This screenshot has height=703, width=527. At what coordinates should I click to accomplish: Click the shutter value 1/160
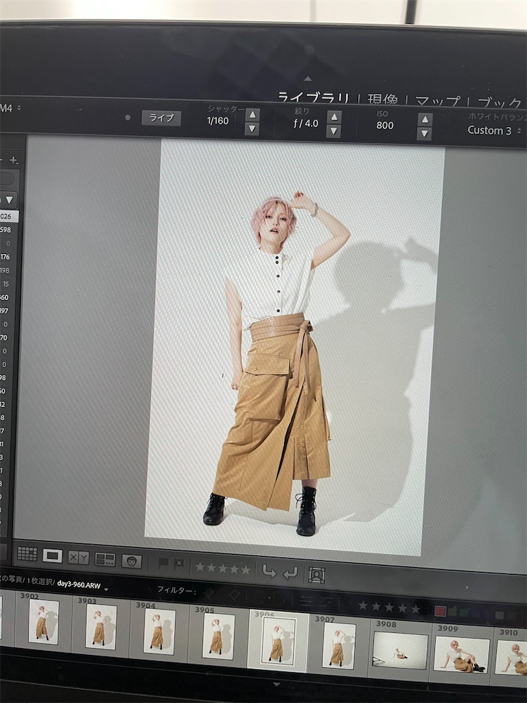point(218,121)
